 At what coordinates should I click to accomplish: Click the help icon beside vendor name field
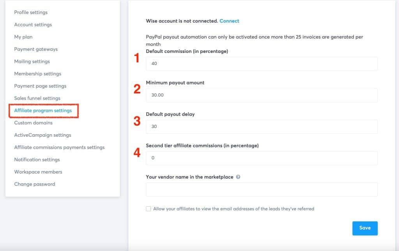(x=238, y=176)
